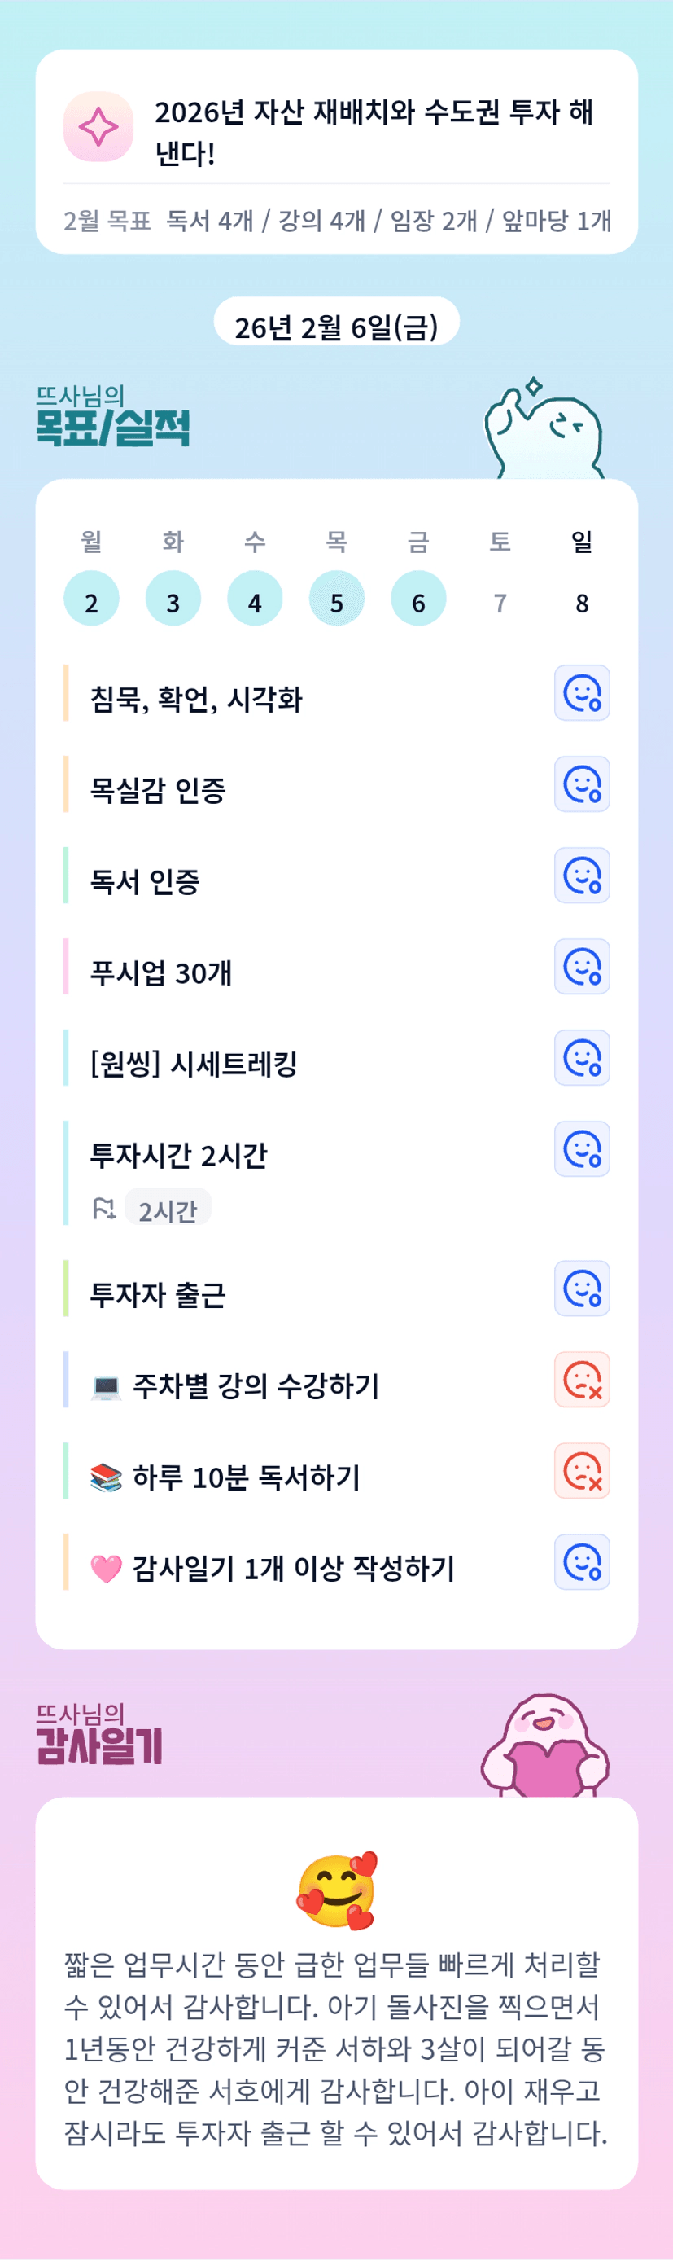Click the laptop emoji beside 주차별 강의 수강하기

tap(106, 1388)
